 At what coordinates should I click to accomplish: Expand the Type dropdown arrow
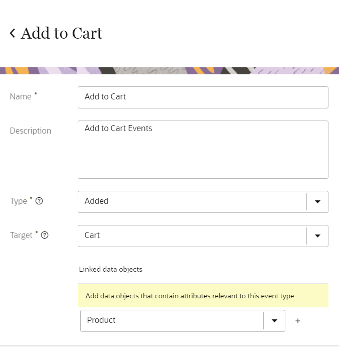coord(317,201)
